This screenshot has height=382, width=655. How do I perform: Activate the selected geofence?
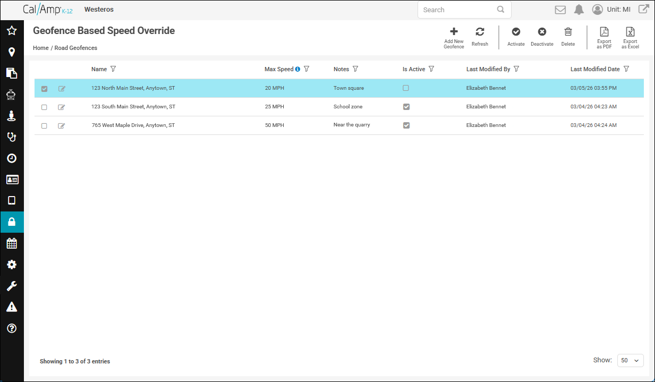(x=516, y=37)
